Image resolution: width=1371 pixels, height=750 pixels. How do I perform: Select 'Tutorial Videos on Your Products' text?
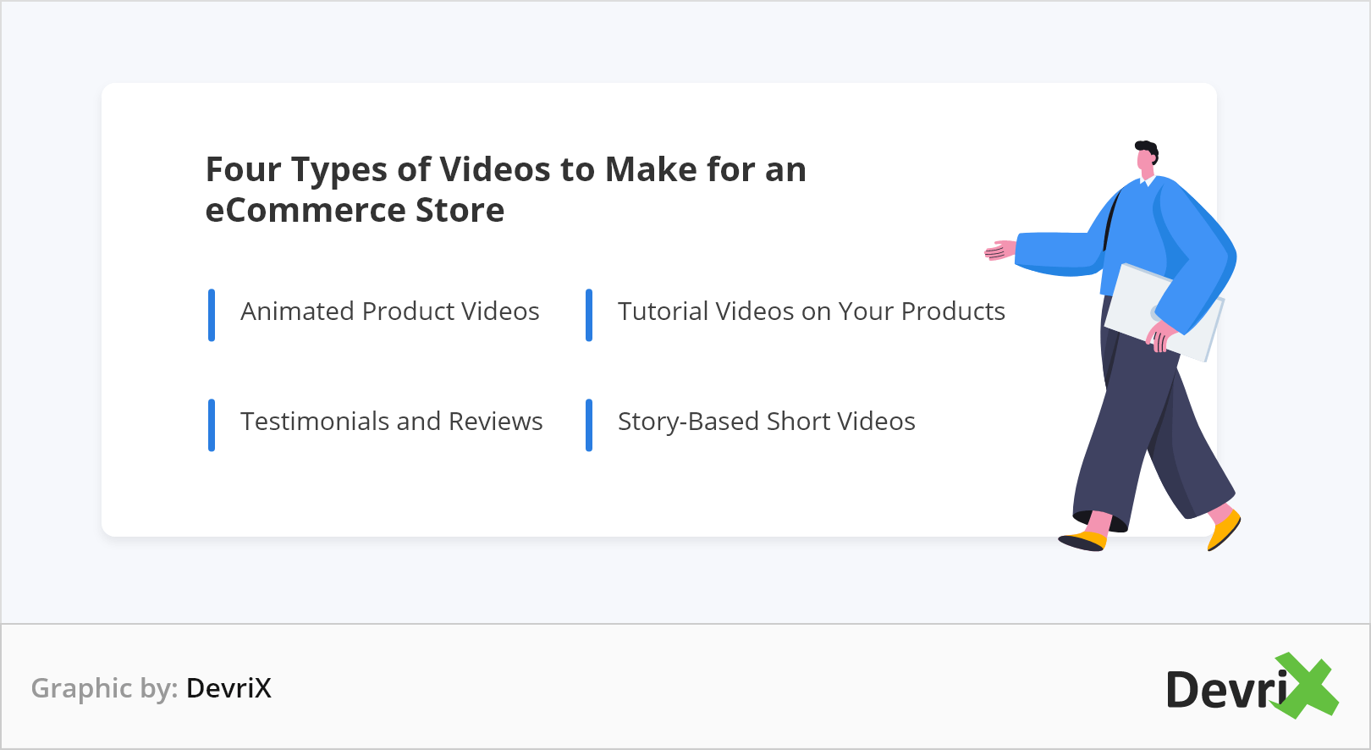(812, 312)
